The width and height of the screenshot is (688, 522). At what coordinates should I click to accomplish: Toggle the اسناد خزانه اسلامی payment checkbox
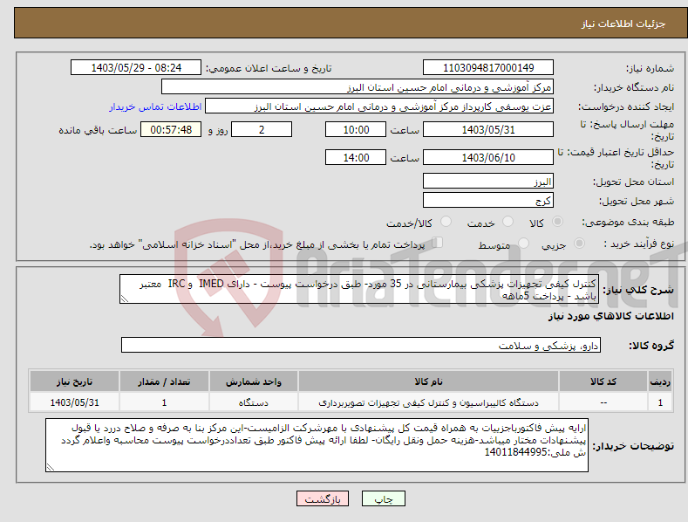point(438,243)
